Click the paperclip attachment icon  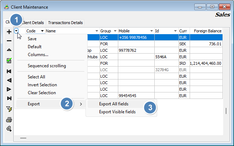pos(9,128)
